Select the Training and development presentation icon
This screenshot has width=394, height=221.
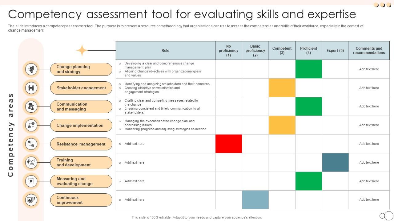pyautogui.click(x=31, y=162)
